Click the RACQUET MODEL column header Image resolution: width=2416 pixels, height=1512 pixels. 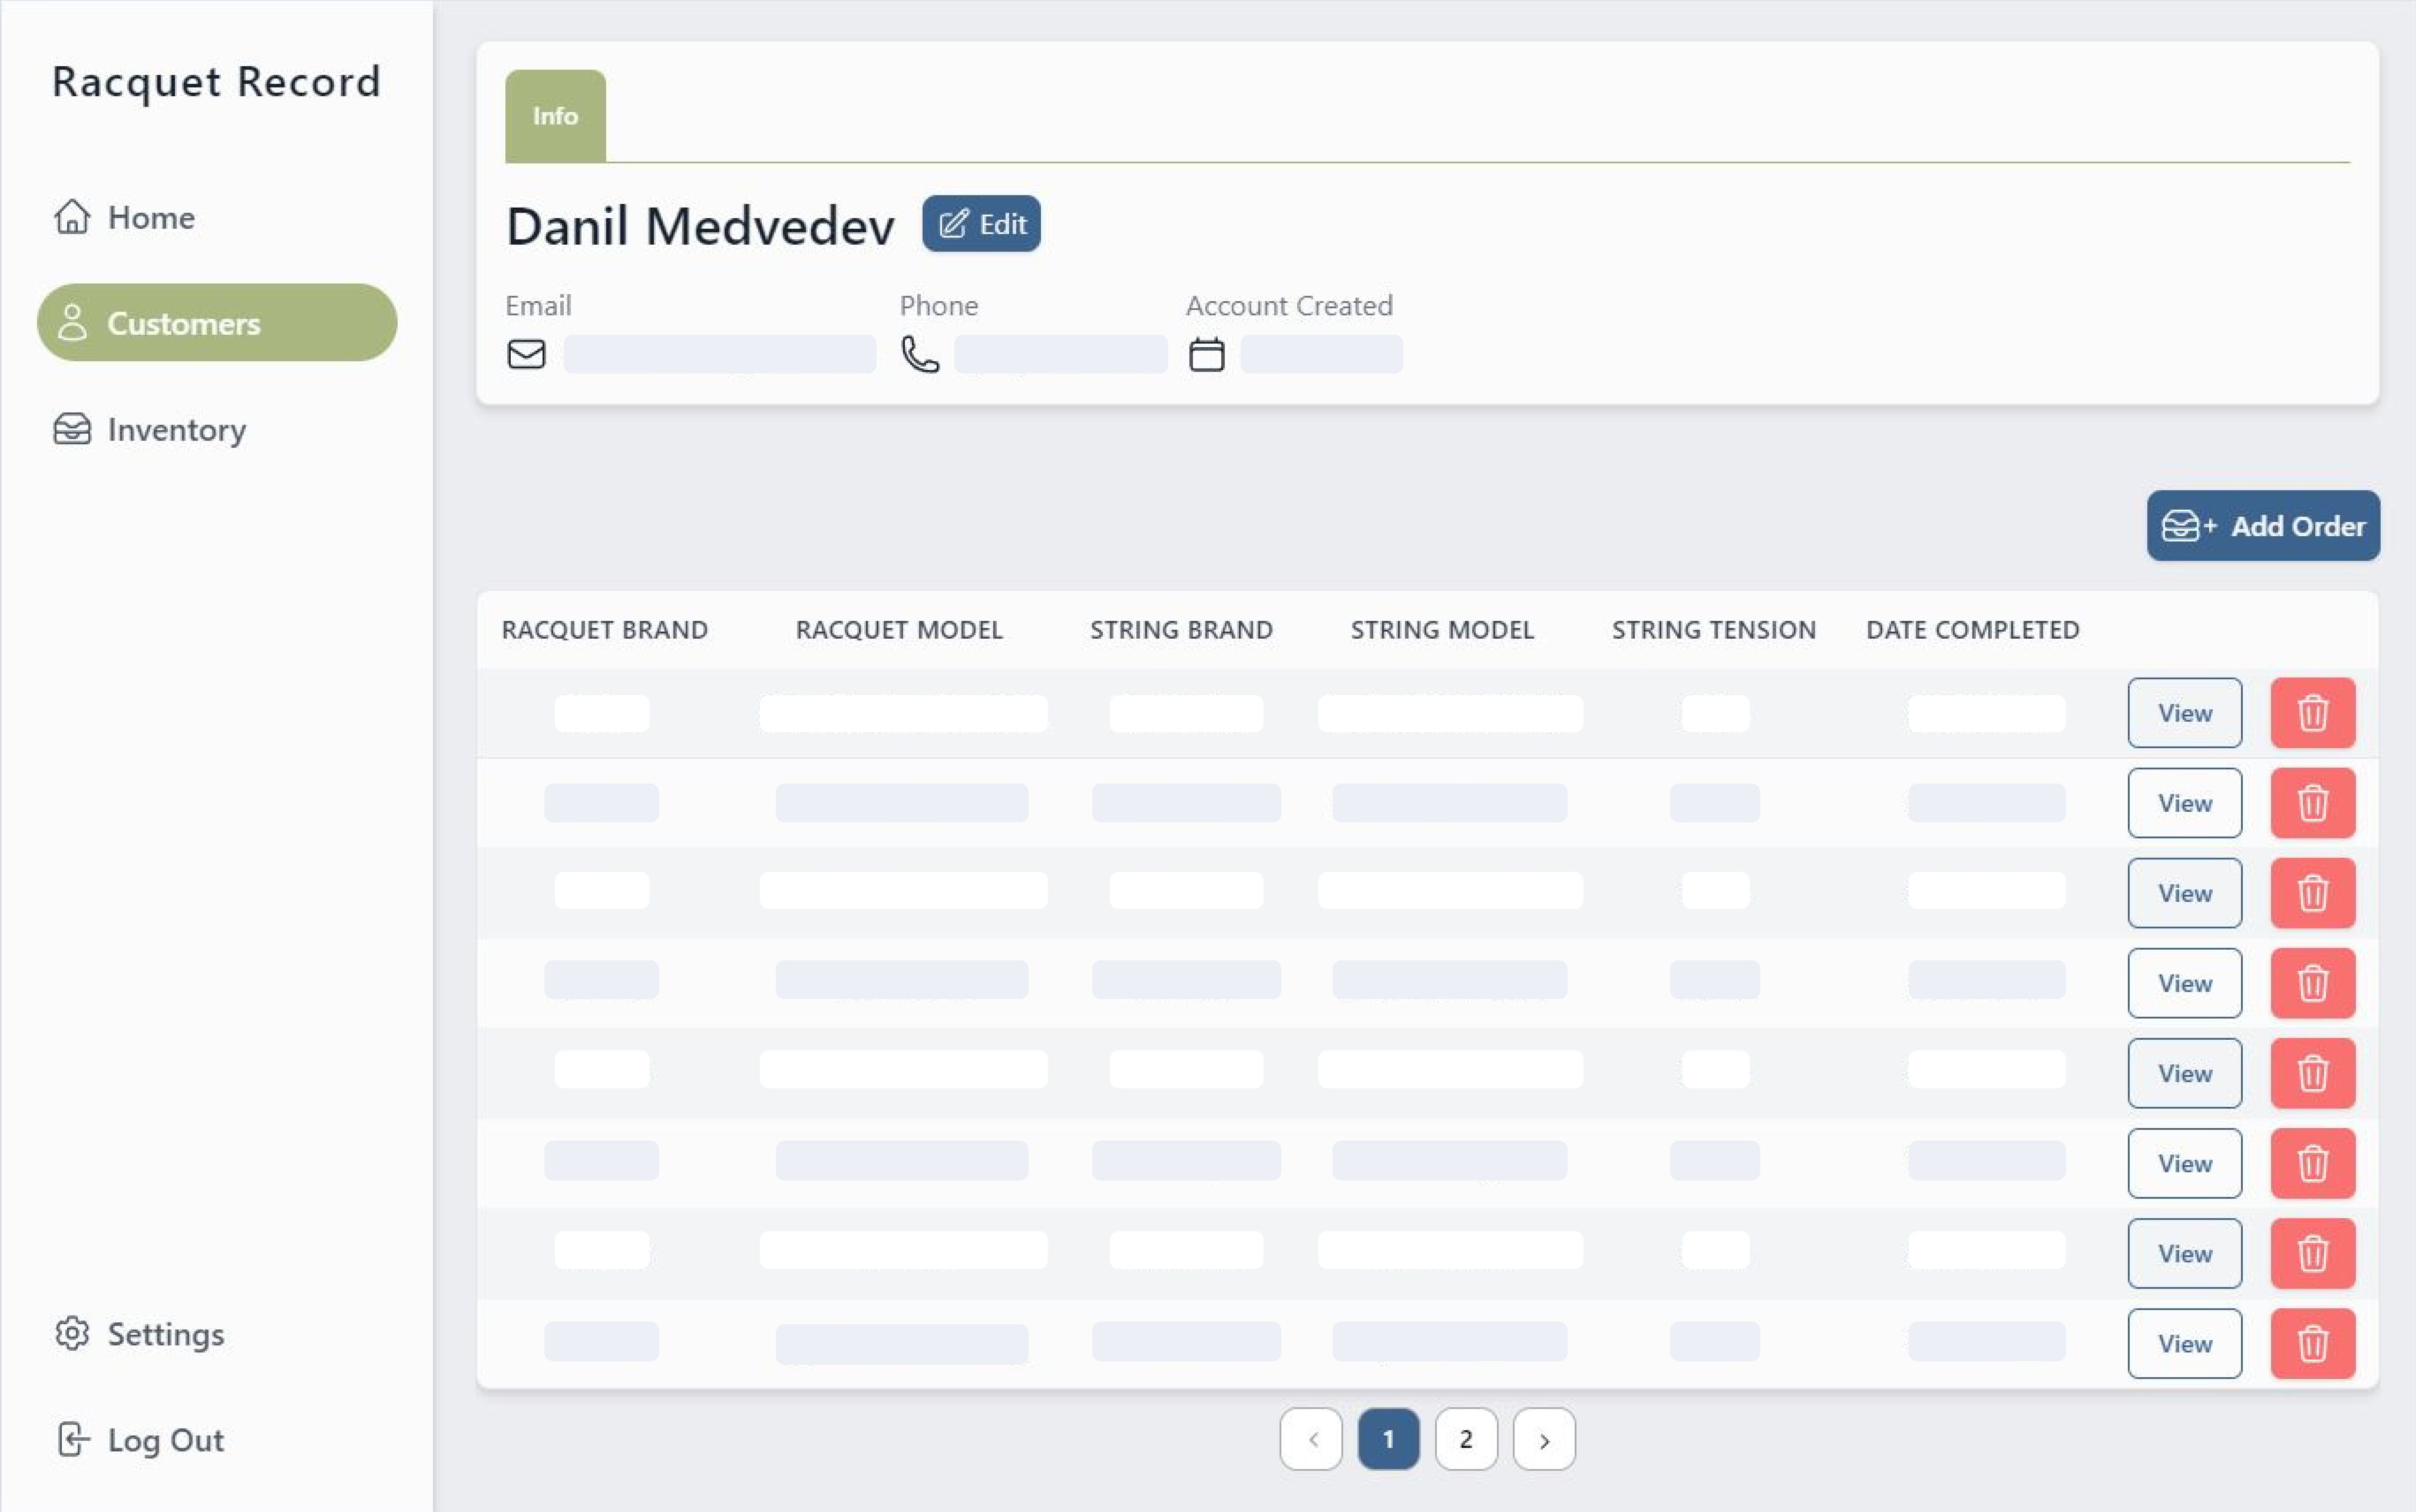(899, 630)
